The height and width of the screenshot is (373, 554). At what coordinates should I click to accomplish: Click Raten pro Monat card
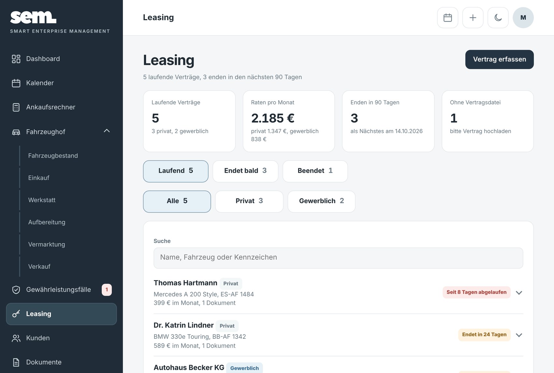pos(289,121)
